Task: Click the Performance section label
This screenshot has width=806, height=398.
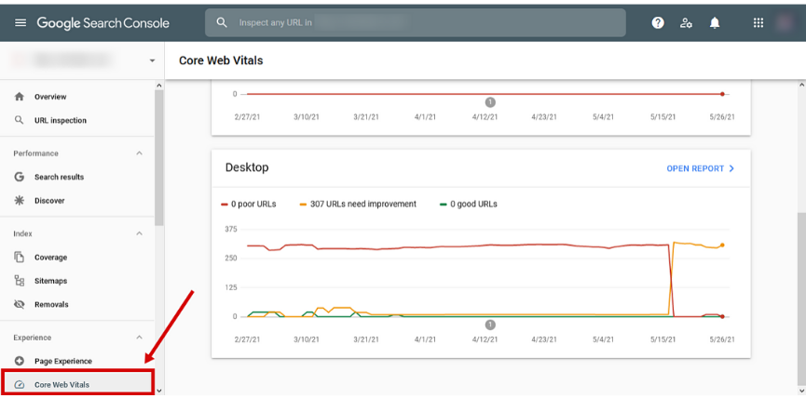Action: [x=35, y=153]
